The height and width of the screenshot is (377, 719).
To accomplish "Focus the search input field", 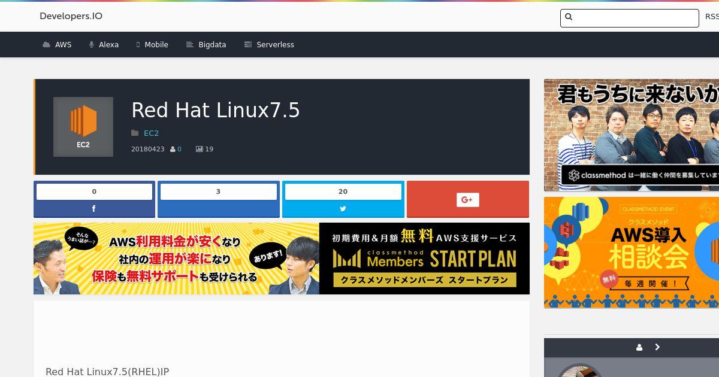I will pos(629,18).
